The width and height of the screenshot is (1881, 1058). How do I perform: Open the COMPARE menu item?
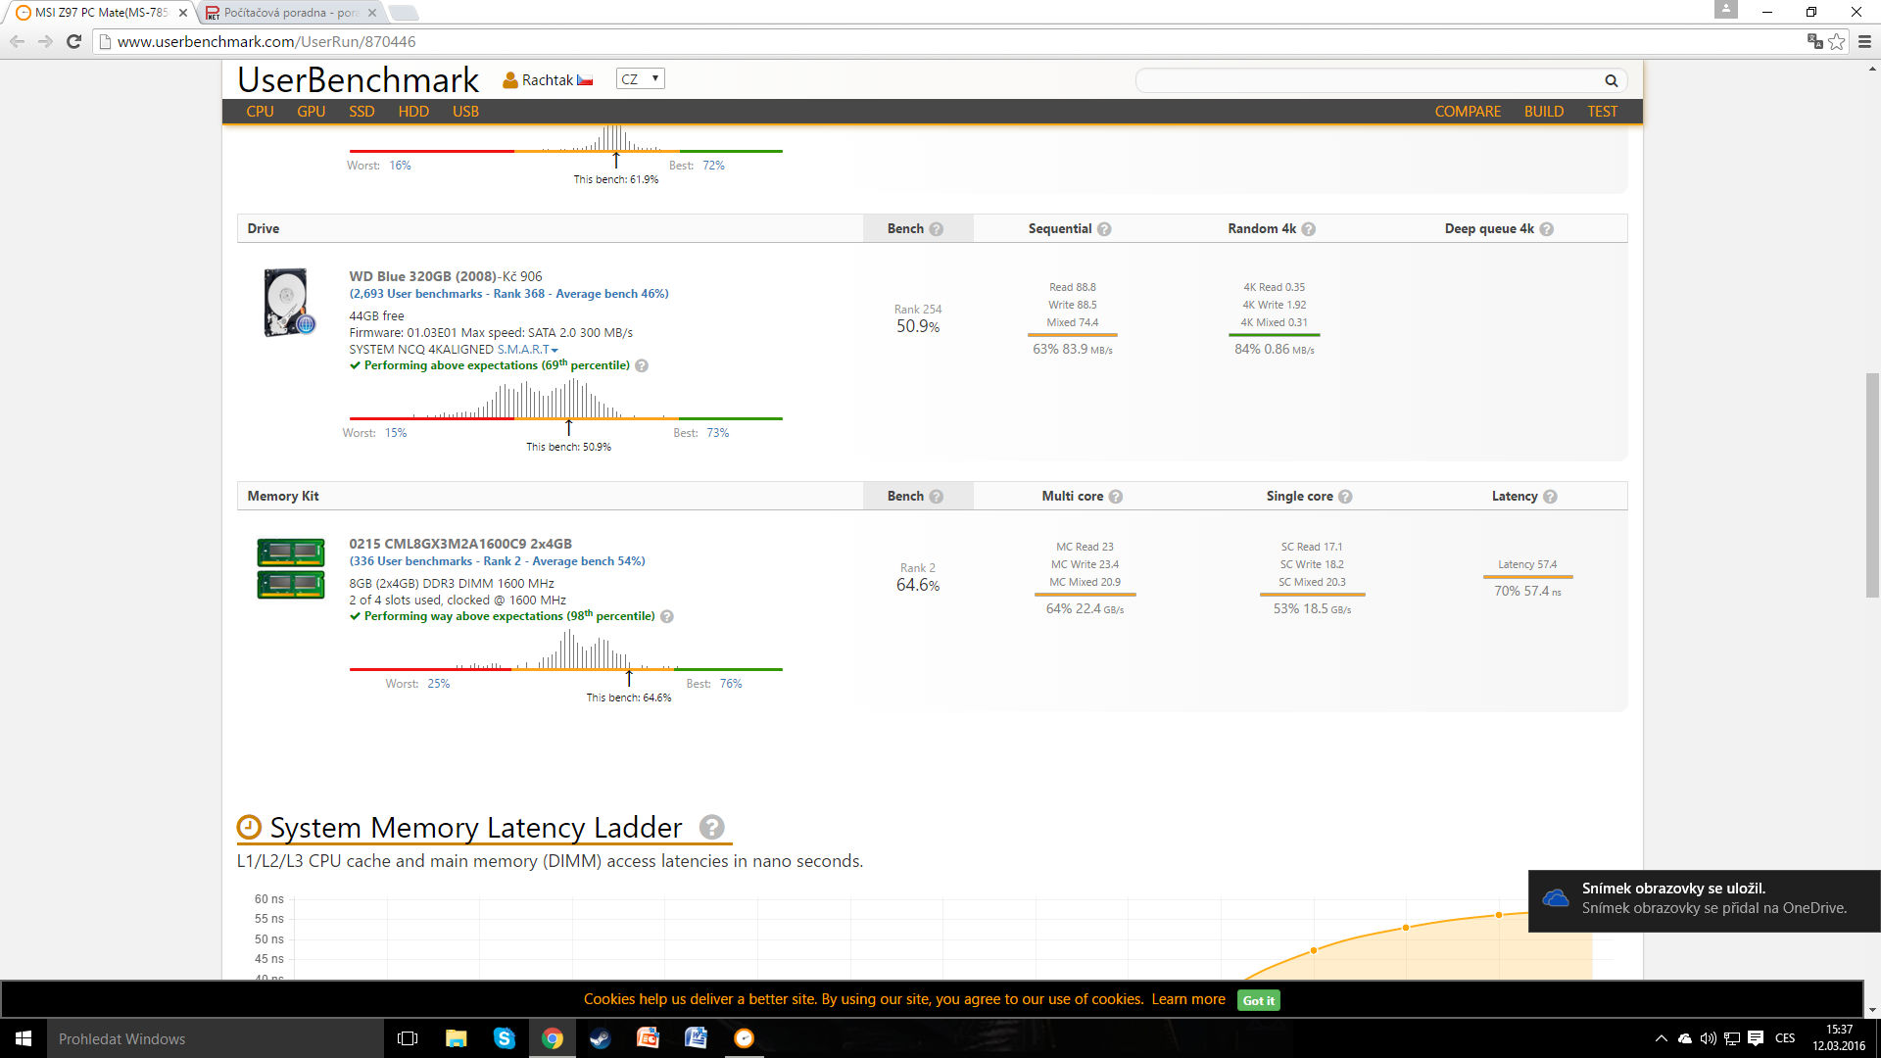[x=1467, y=112]
